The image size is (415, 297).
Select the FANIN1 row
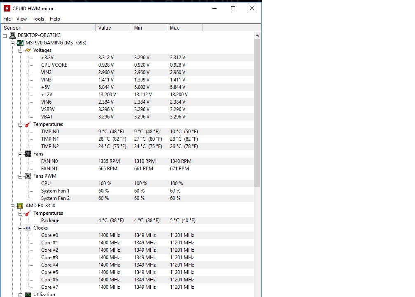click(x=147, y=169)
